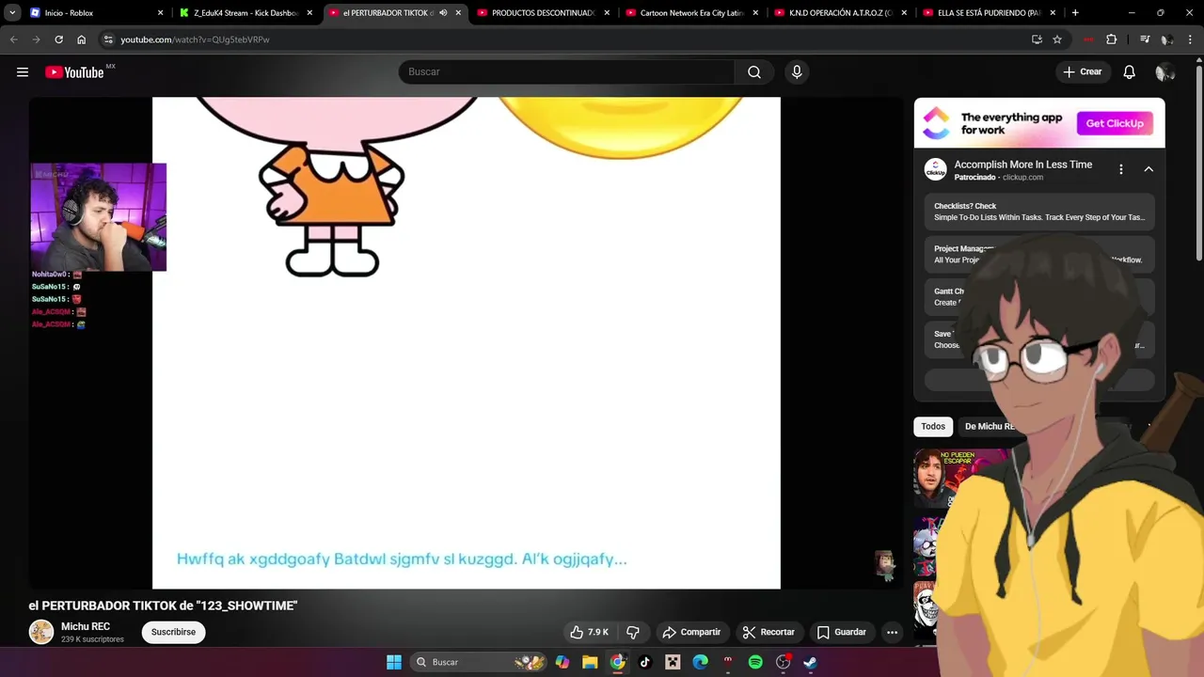This screenshot has width=1204, height=677.
Task: Open more actions three-dot menu below video
Action: (x=892, y=632)
